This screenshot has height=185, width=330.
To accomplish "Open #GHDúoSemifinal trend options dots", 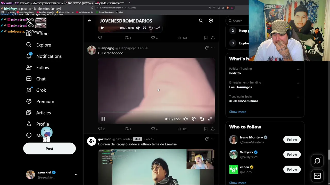I will [x=299, y=97].
